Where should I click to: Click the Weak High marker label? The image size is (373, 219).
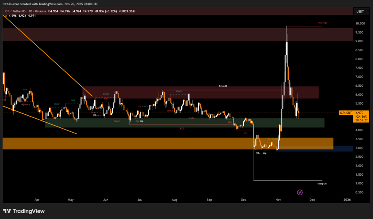coord(322,23)
